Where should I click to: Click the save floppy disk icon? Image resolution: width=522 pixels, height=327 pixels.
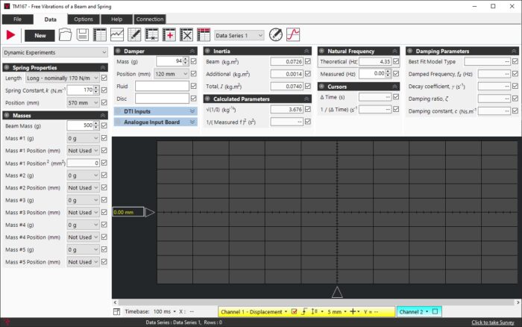pos(82,34)
